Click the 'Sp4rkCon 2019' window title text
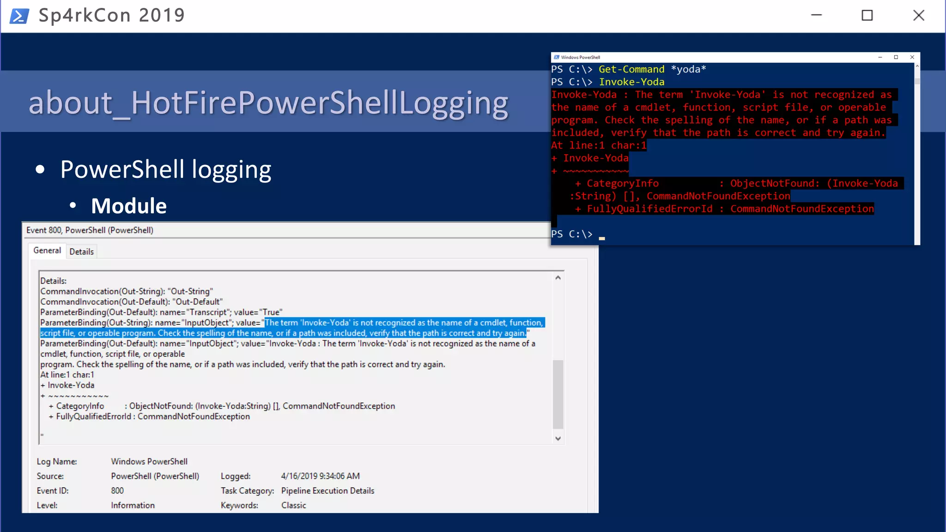 pos(112,15)
